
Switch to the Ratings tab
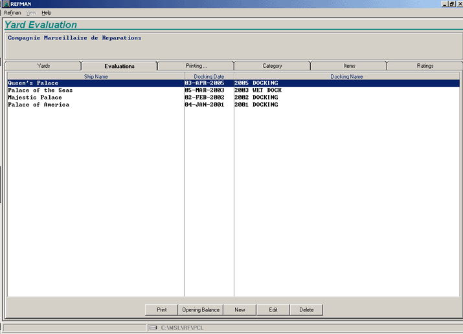point(425,66)
